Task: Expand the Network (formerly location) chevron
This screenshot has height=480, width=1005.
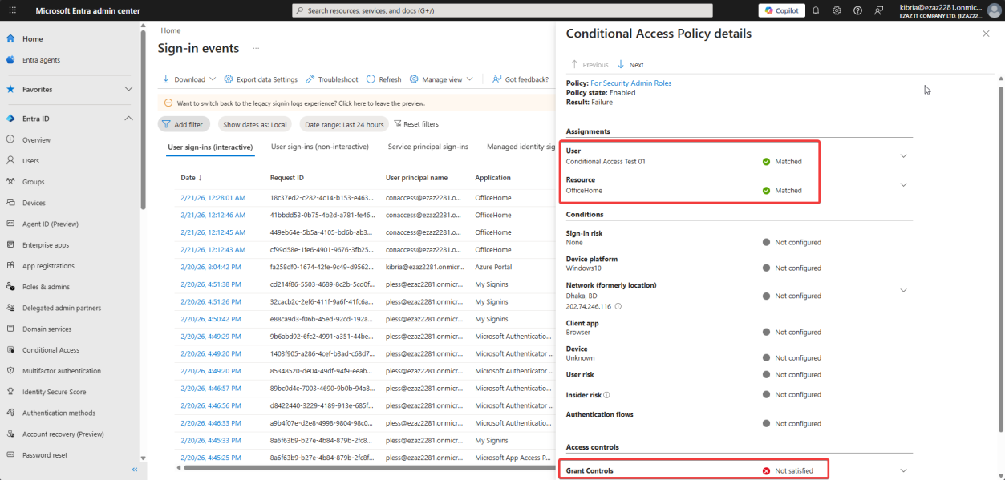Action: (x=903, y=290)
